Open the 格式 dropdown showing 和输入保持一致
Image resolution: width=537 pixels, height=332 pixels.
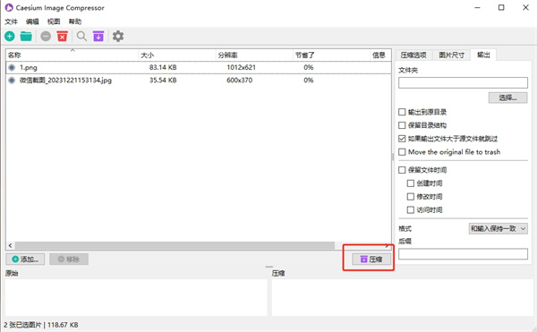tap(498, 228)
